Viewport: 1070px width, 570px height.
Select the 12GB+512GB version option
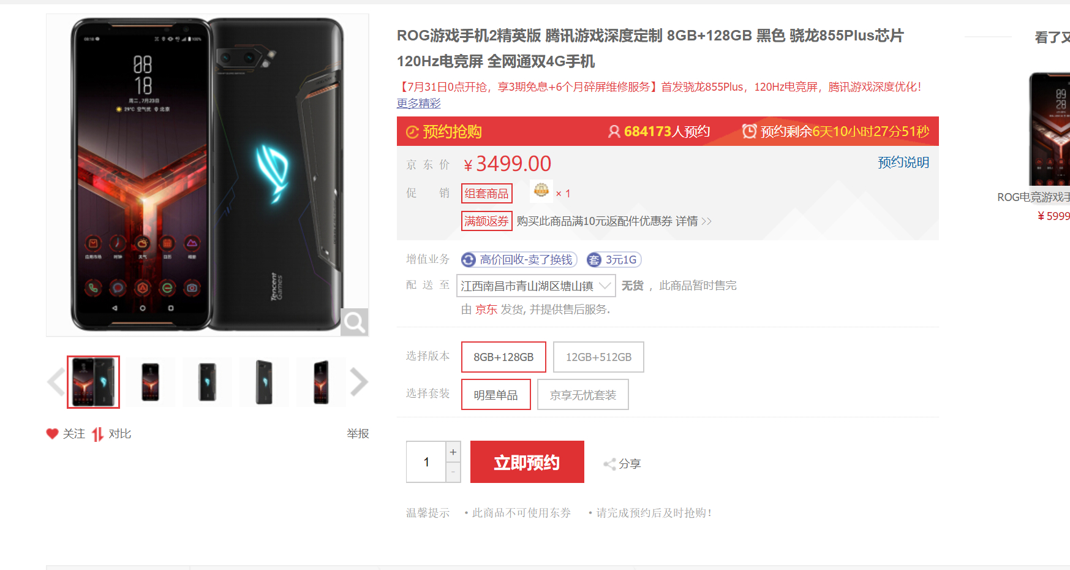[x=598, y=357]
